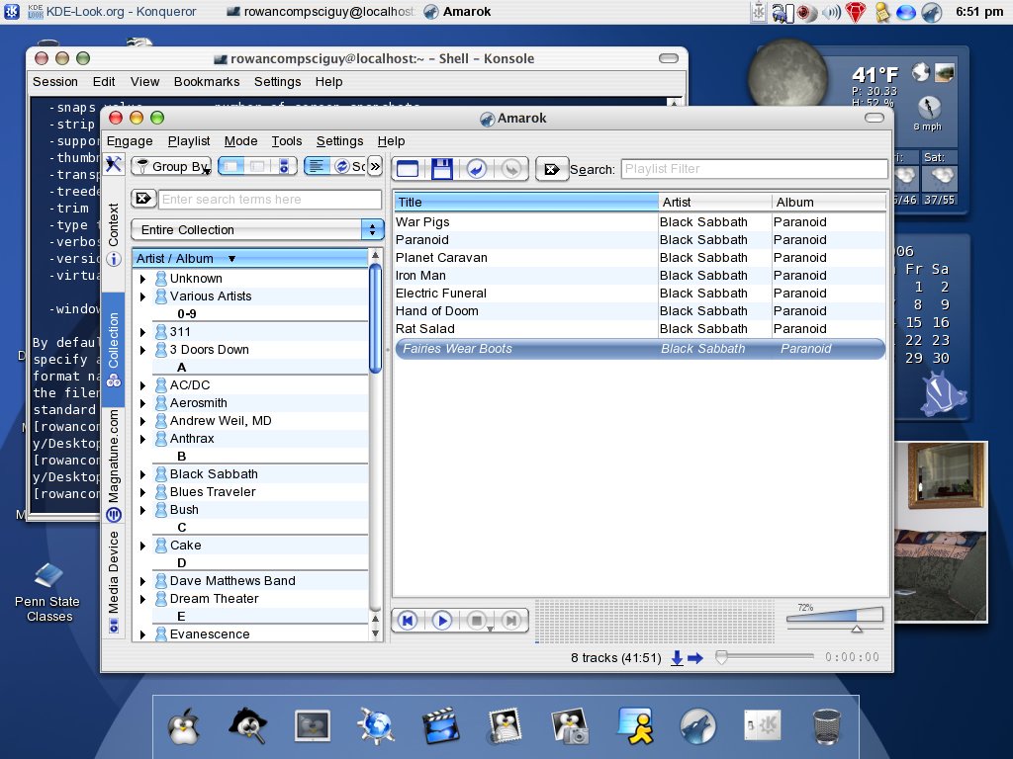Expand the Unknown artist tree node
The image size is (1013, 759).
point(142,279)
